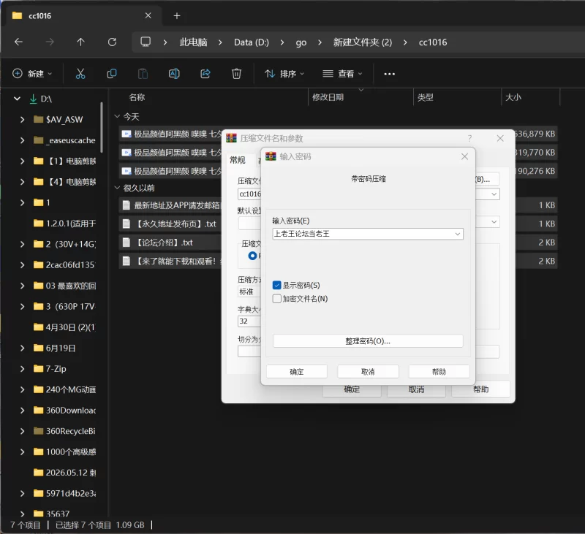Click the 536,879 KB size cell

pyautogui.click(x=535, y=134)
